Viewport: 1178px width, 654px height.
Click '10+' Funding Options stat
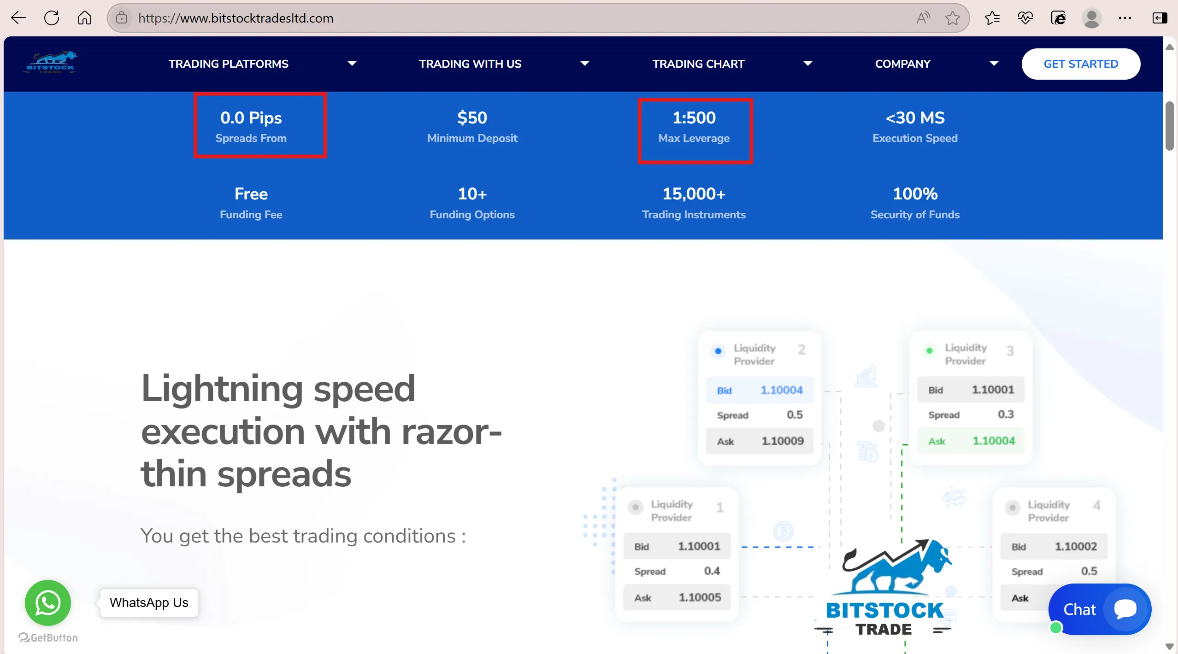(x=472, y=203)
